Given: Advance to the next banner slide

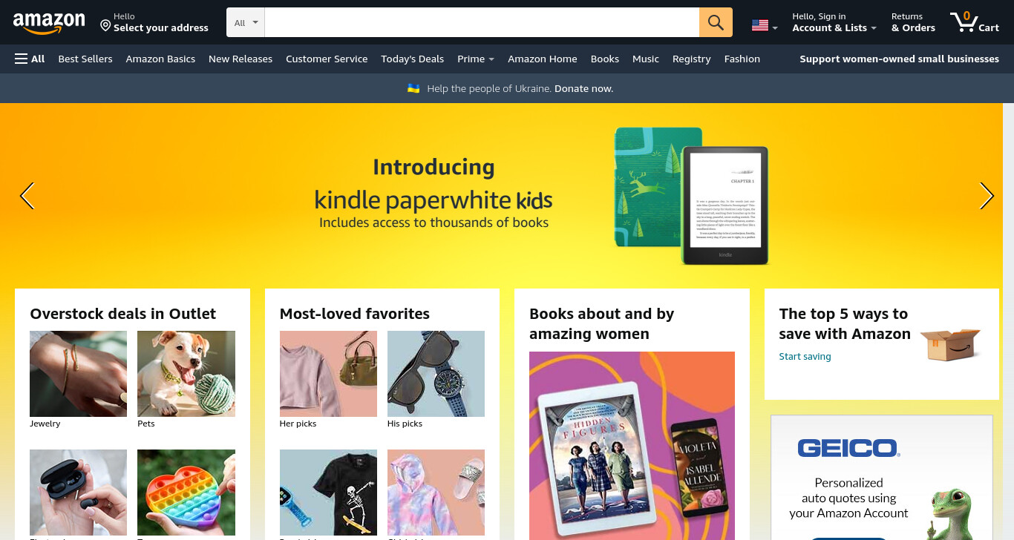Looking at the screenshot, I should pos(987,196).
